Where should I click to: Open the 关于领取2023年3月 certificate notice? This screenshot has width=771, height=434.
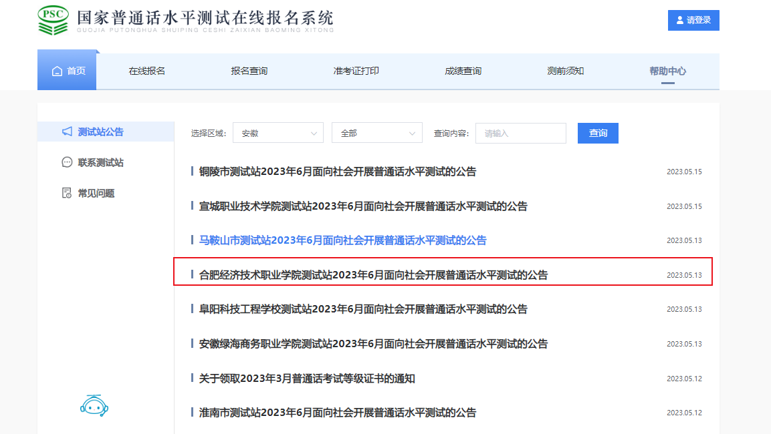(307, 379)
